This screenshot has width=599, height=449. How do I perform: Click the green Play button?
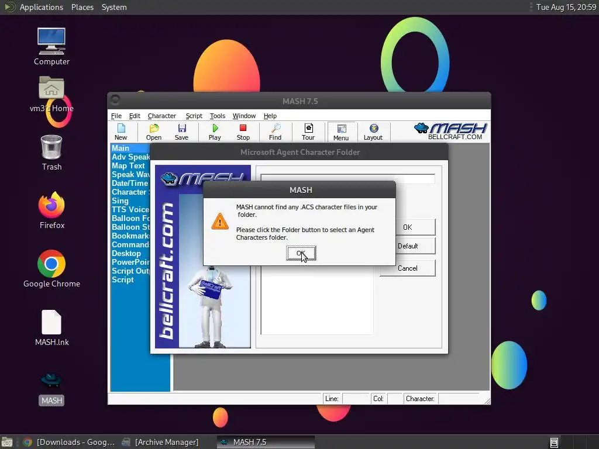(215, 132)
